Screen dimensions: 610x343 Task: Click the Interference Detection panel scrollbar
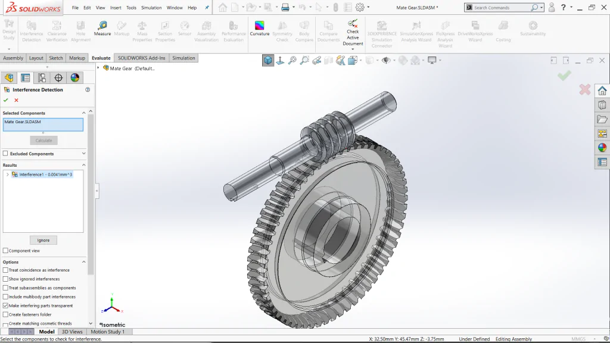pyautogui.click(x=91, y=195)
